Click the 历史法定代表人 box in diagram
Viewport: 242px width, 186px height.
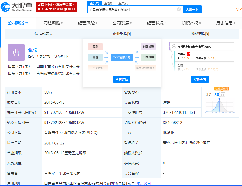146,68
